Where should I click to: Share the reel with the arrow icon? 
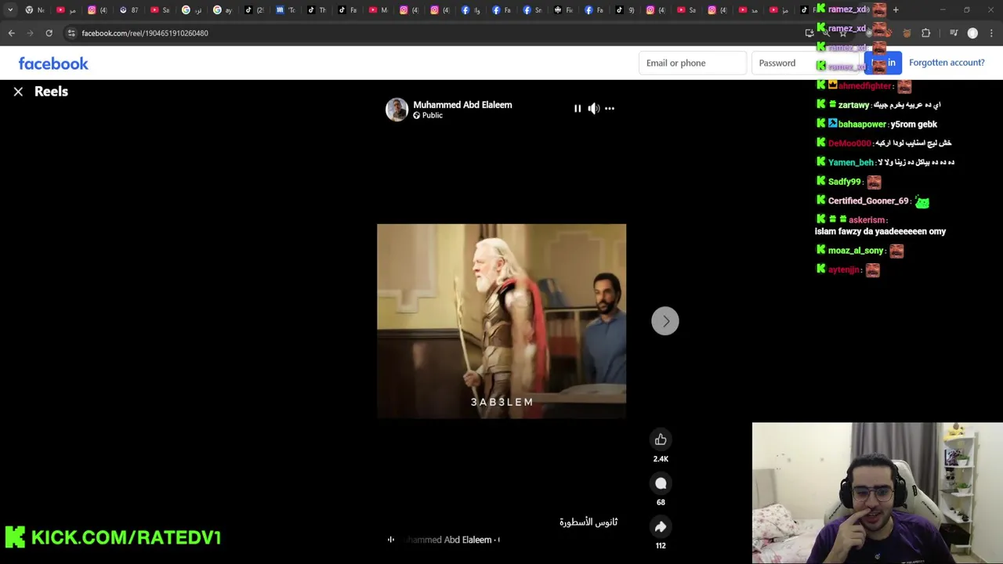coord(661,526)
